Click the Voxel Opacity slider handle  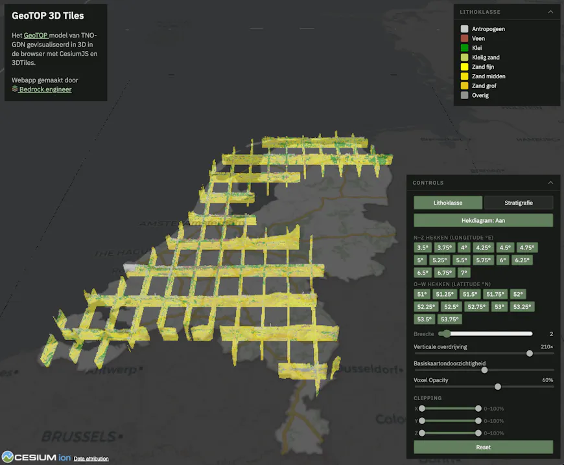point(497,386)
